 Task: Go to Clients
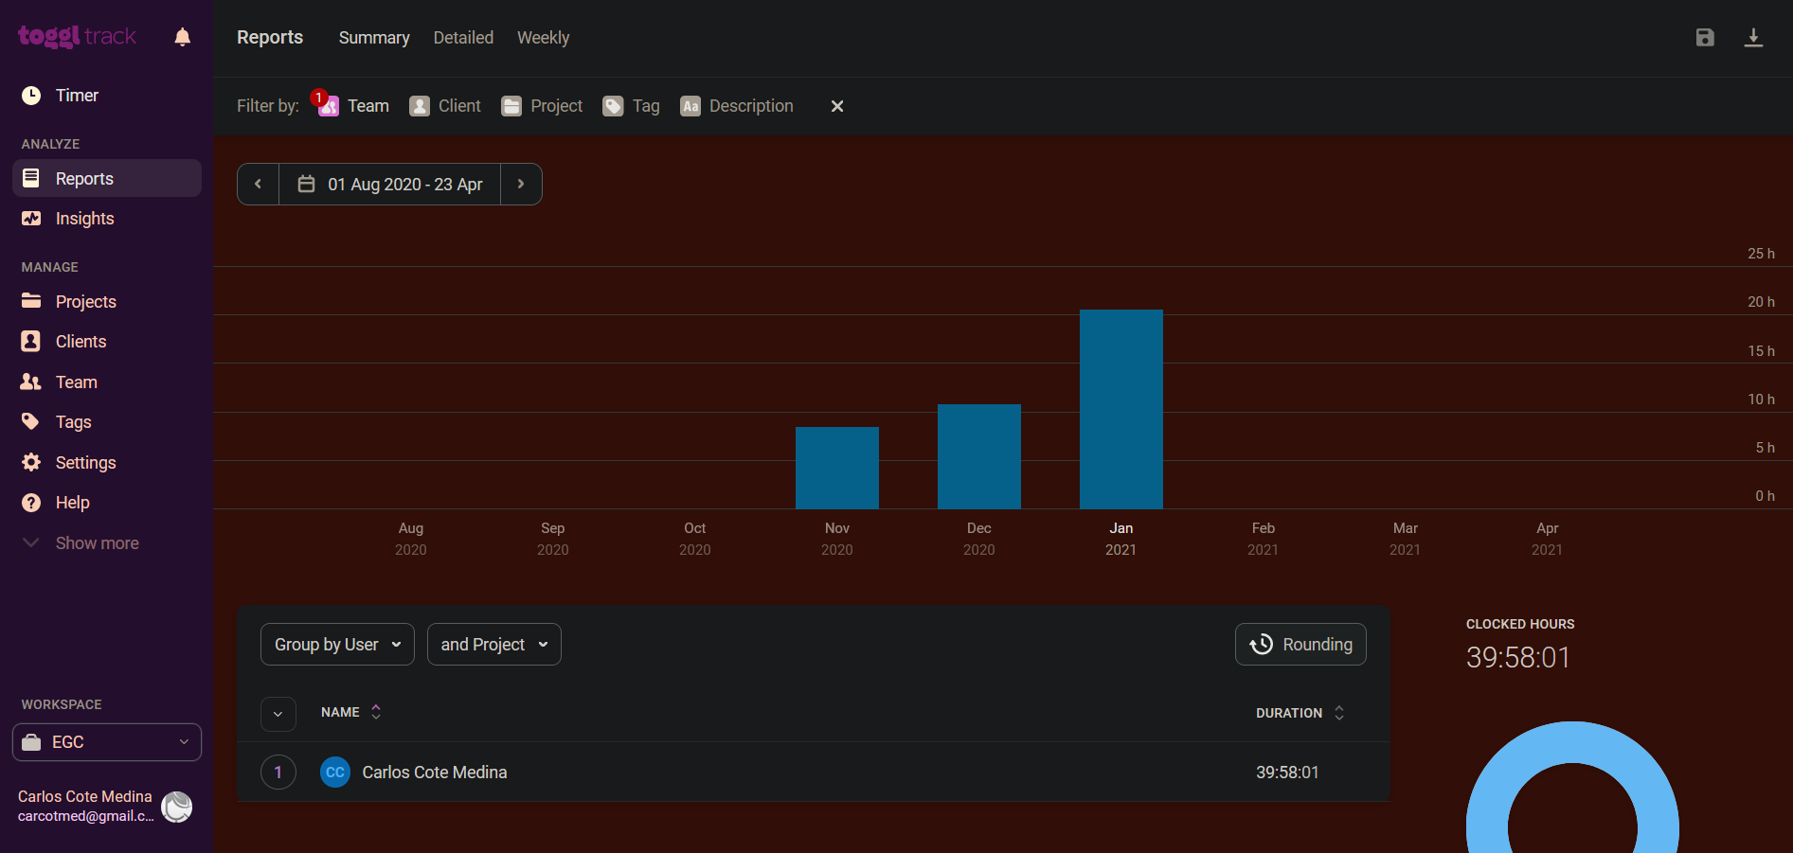point(107,342)
